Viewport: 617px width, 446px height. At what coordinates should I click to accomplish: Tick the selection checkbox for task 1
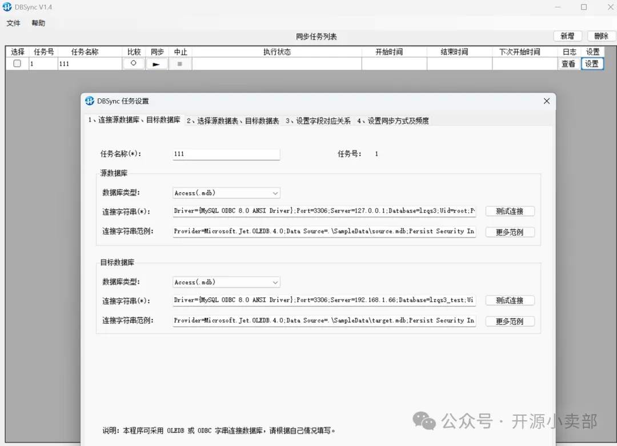coord(17,63)
